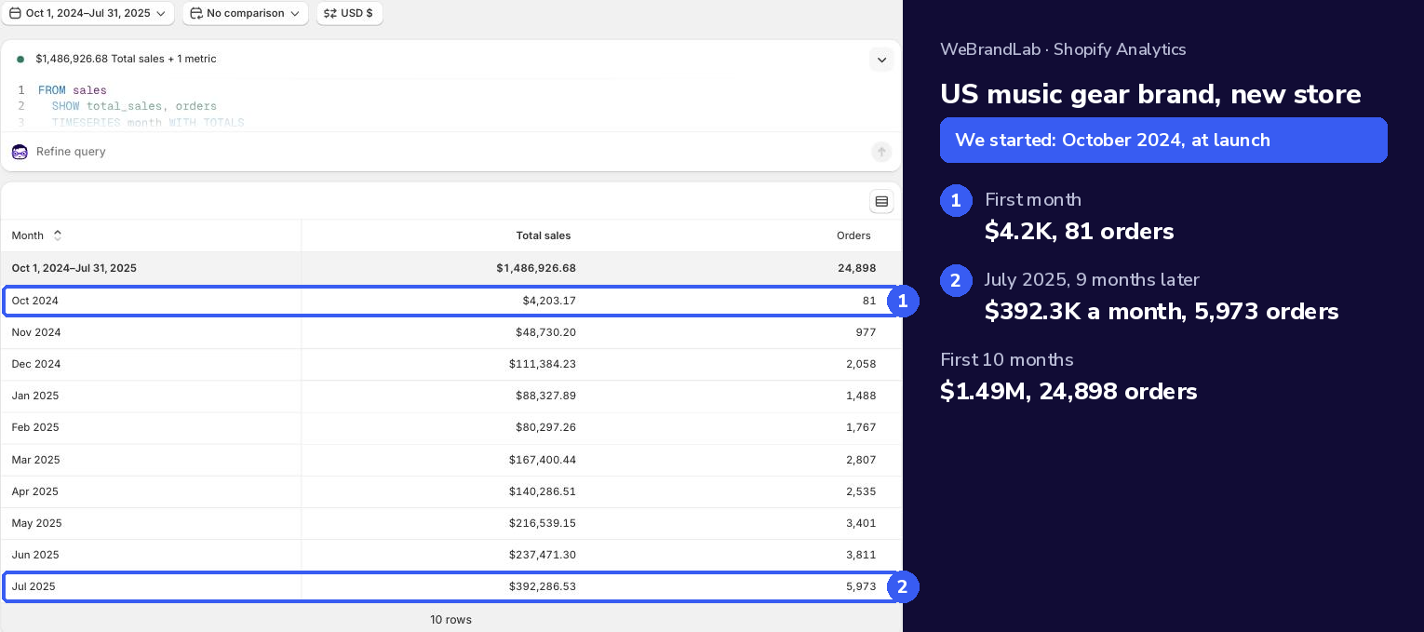1424x632 pixels.
Task: Click the FROM sales query line
Action: (x=73, y=90)
